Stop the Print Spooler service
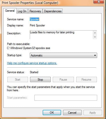The image size is (106, 119). click(40, 80)
